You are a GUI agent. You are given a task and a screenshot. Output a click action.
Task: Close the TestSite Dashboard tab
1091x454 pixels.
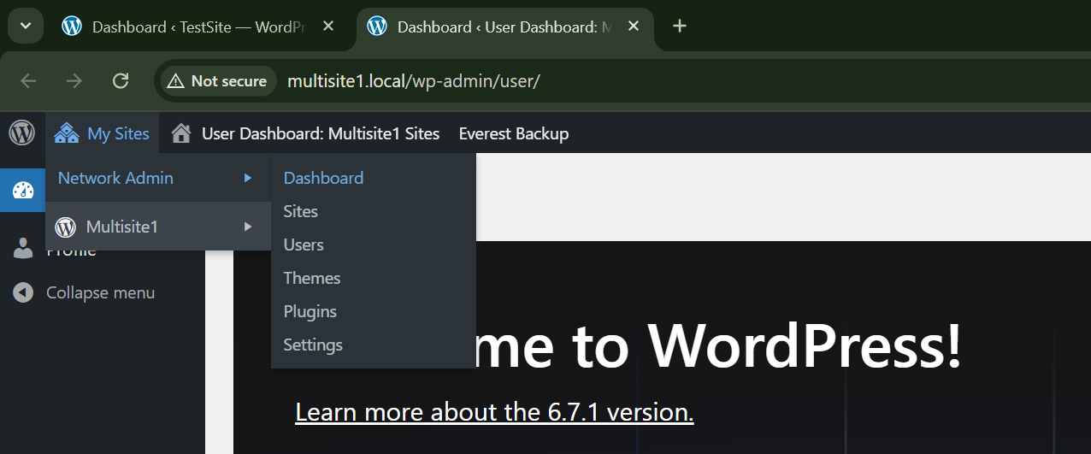[327, 27]
